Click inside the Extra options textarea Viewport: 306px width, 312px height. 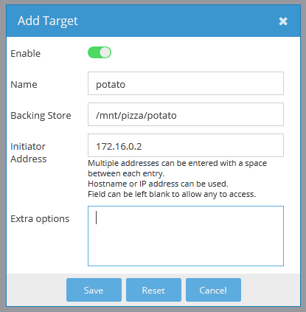pyautogui.click(x=186, y=236)
